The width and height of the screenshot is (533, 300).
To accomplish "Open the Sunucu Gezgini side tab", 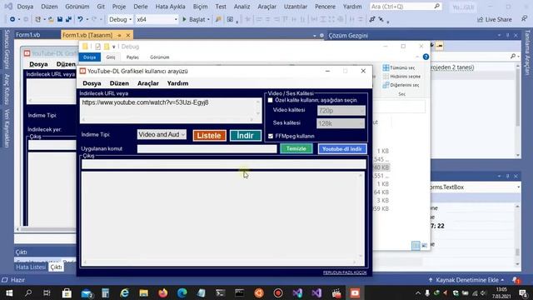I will [x=7, y=49].
